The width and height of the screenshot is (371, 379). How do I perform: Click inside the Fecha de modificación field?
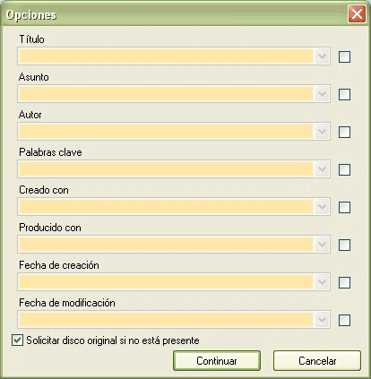tap(166, 320)
